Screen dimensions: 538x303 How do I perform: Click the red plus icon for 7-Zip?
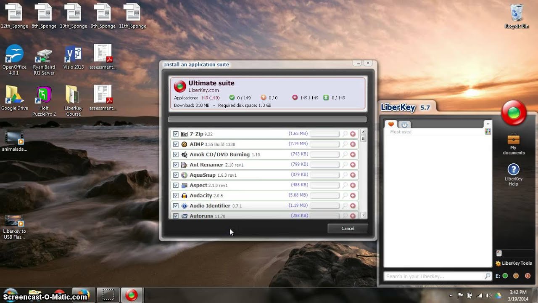(x=353, y=134)
